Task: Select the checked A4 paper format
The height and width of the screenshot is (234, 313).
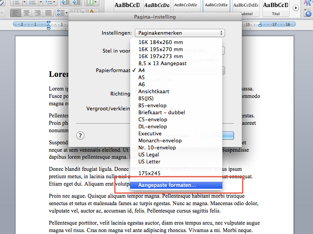Action: tap(176, 70)
